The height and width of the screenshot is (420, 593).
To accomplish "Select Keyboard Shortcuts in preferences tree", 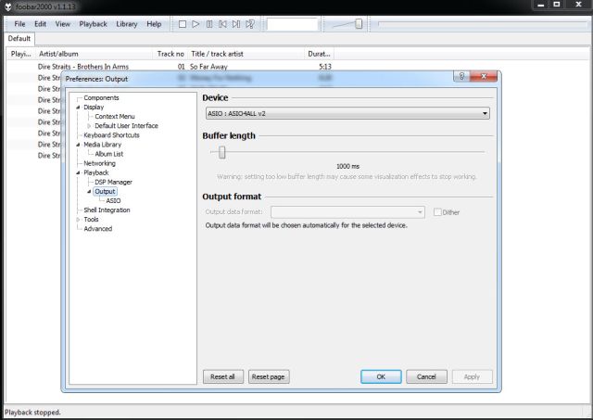I will 111,135.
